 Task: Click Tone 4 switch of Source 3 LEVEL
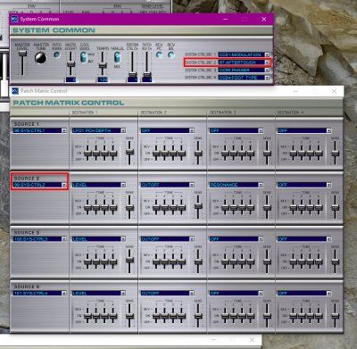[x=113, y=262]
